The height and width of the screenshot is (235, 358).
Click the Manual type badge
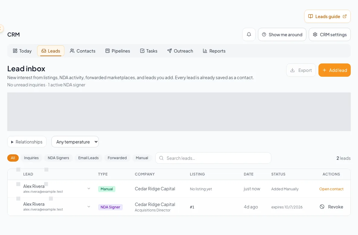[107, 189]
